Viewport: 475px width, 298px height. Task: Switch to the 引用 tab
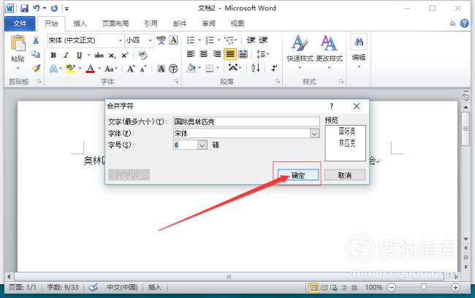tap(151, 23)
